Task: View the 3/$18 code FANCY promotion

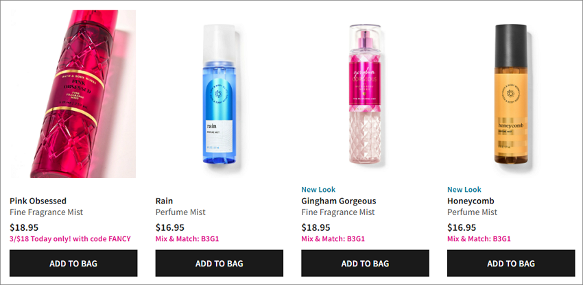Action: [x=70, y=238]
